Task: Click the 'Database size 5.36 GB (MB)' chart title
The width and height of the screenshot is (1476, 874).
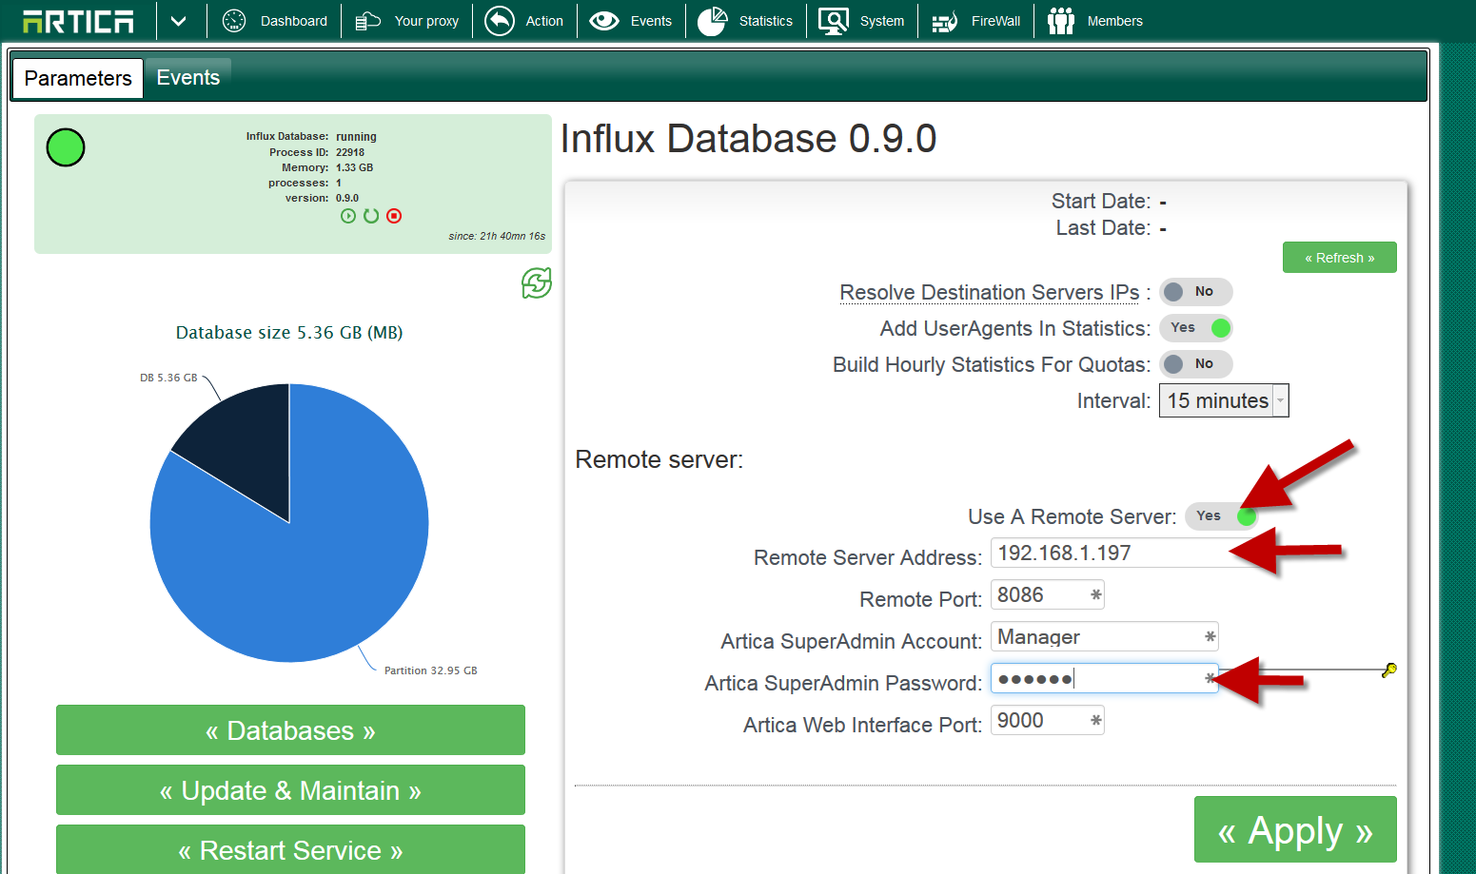Action: [289, 333]
